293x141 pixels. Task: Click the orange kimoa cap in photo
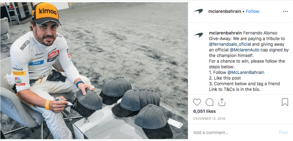(x=46, y=13)
